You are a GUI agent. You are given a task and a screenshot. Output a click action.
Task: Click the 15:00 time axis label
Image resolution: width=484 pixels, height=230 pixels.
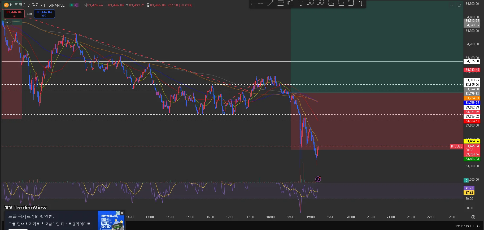tap(150, 217)
